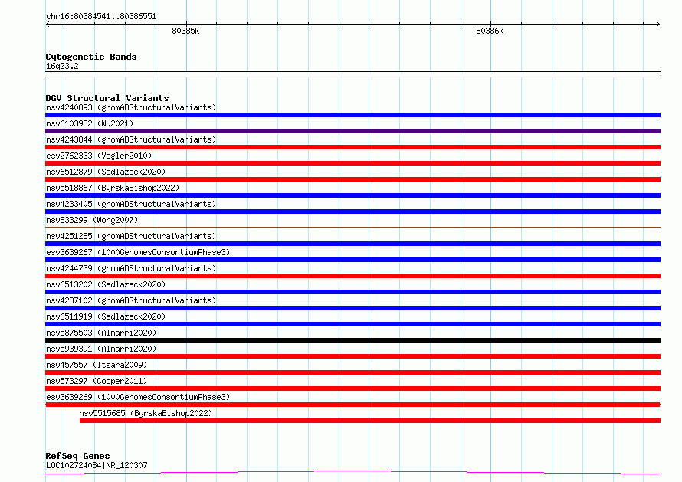Viewport: 682px width, 482px height.
Task: Select nsv4251285 gnomAD variant label
Action: 131,236
